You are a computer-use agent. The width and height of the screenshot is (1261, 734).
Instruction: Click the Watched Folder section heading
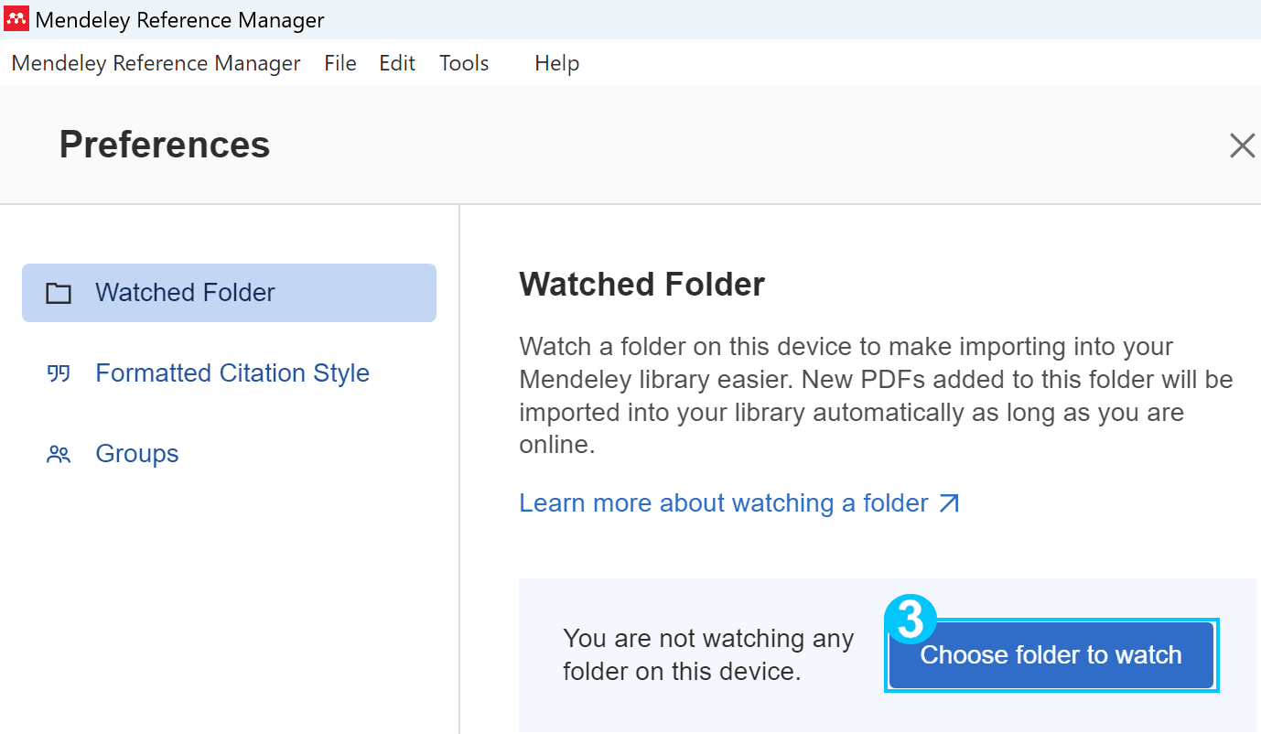pos(641,285)
